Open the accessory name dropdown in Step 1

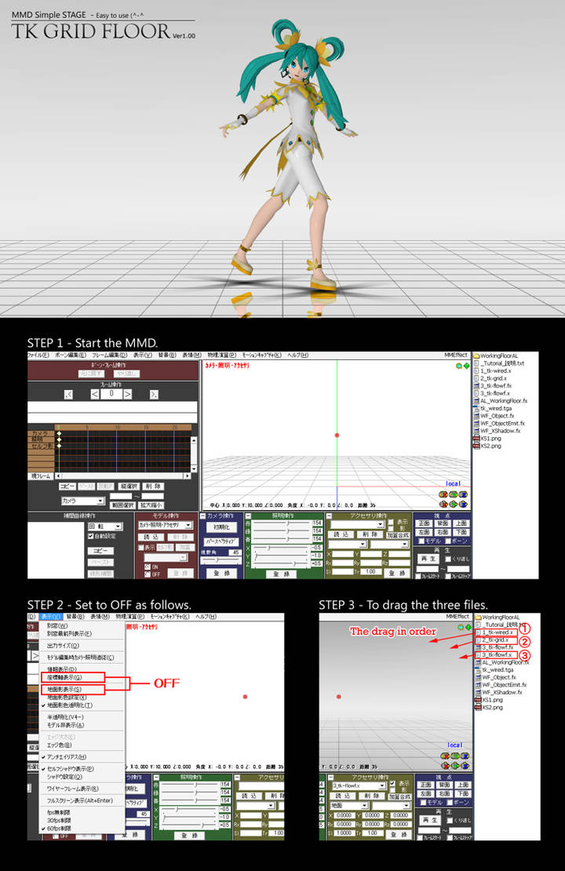point(357,524)
